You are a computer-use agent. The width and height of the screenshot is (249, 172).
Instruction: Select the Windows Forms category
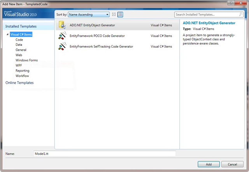[x=26, y=60]
